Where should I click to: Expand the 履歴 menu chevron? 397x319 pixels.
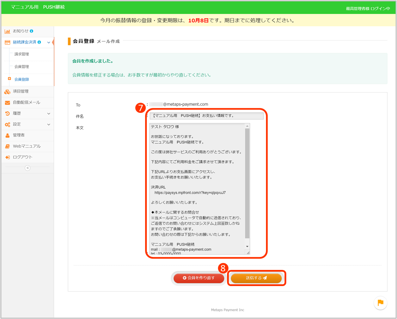pyautogui.click(x=49, y=114)
